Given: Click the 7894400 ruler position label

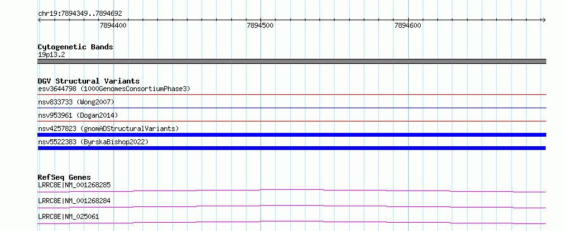Looking at the screenshot, I should [x=113, y=25].
